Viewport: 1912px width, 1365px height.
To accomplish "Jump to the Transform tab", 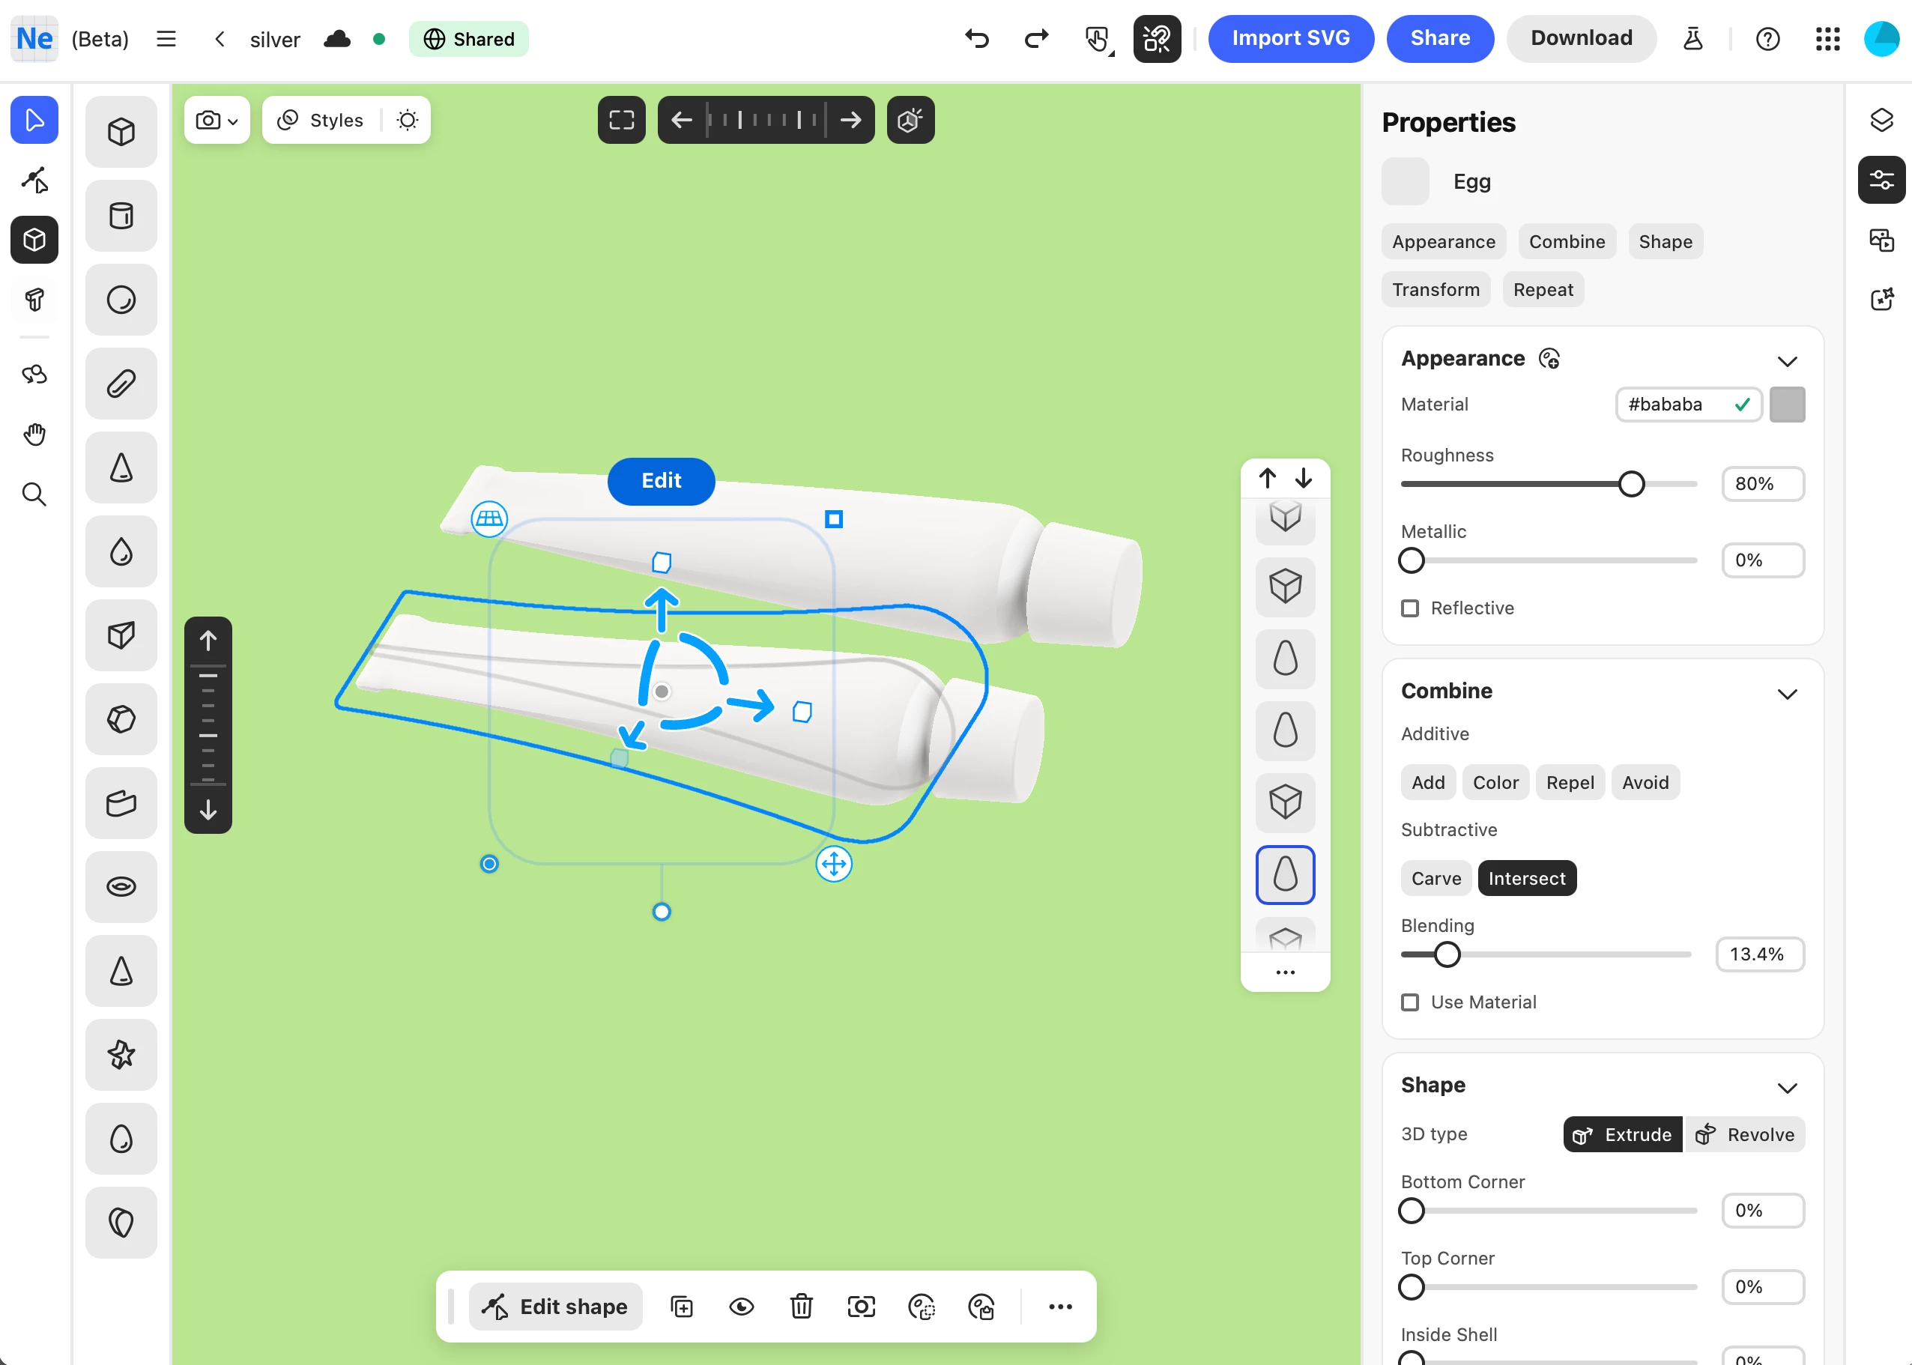I will click(1435, 289).
